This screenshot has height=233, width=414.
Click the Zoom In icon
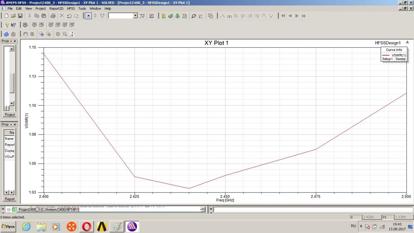click(41, 34)
